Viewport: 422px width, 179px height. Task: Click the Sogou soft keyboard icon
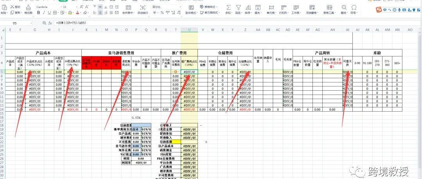pos(404,10)
